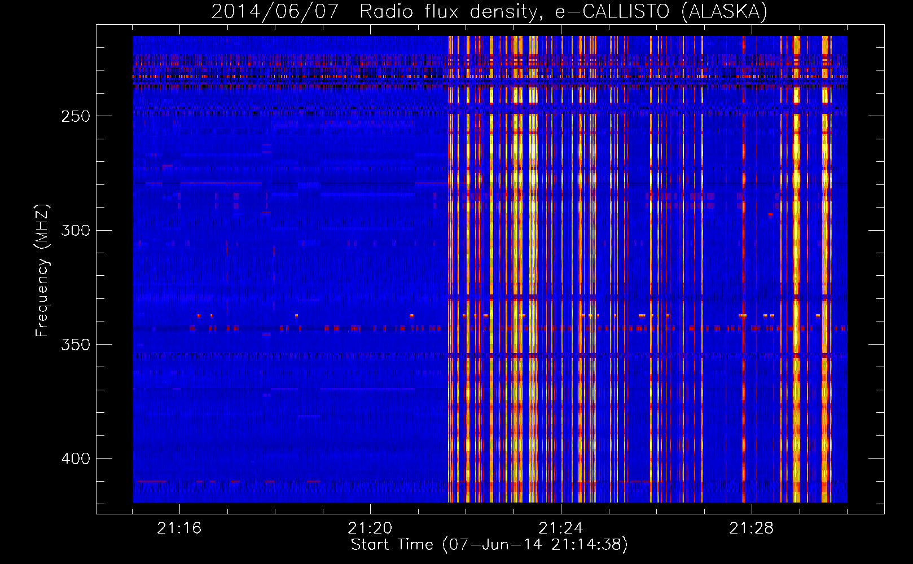Click the date "2014/06/07" in the title
Screen dimensions: 913x564
275,11
